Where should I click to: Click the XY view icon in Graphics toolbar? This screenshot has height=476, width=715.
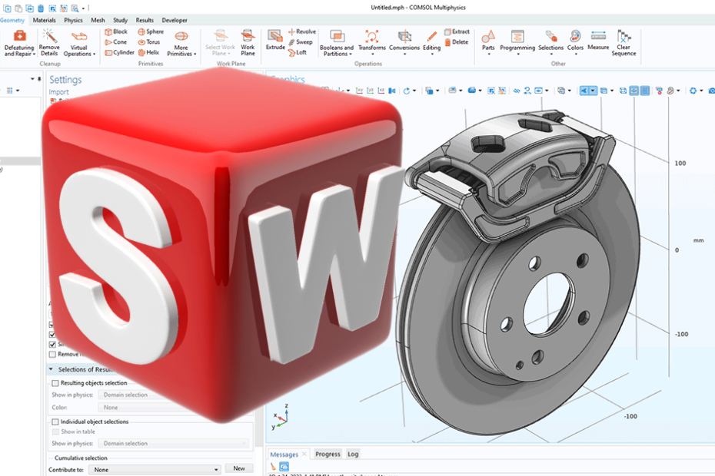(359, 91)
